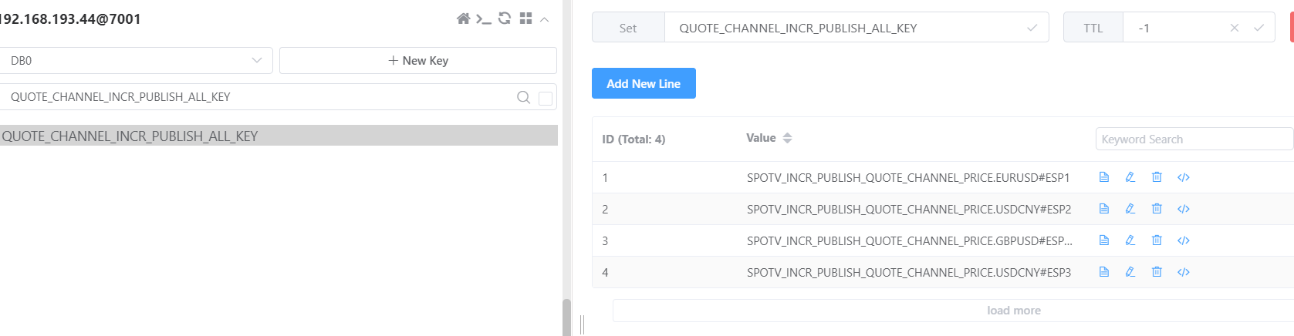Clear the TTL value with X
The height and width of the screenshot is (336, 1294).
point(1235,28)
